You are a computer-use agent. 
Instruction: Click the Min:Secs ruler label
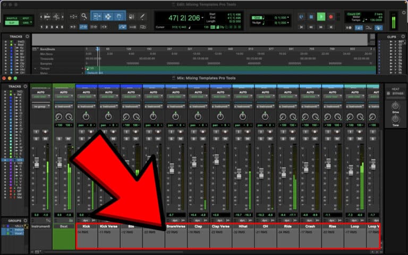[x=46, y=54]
